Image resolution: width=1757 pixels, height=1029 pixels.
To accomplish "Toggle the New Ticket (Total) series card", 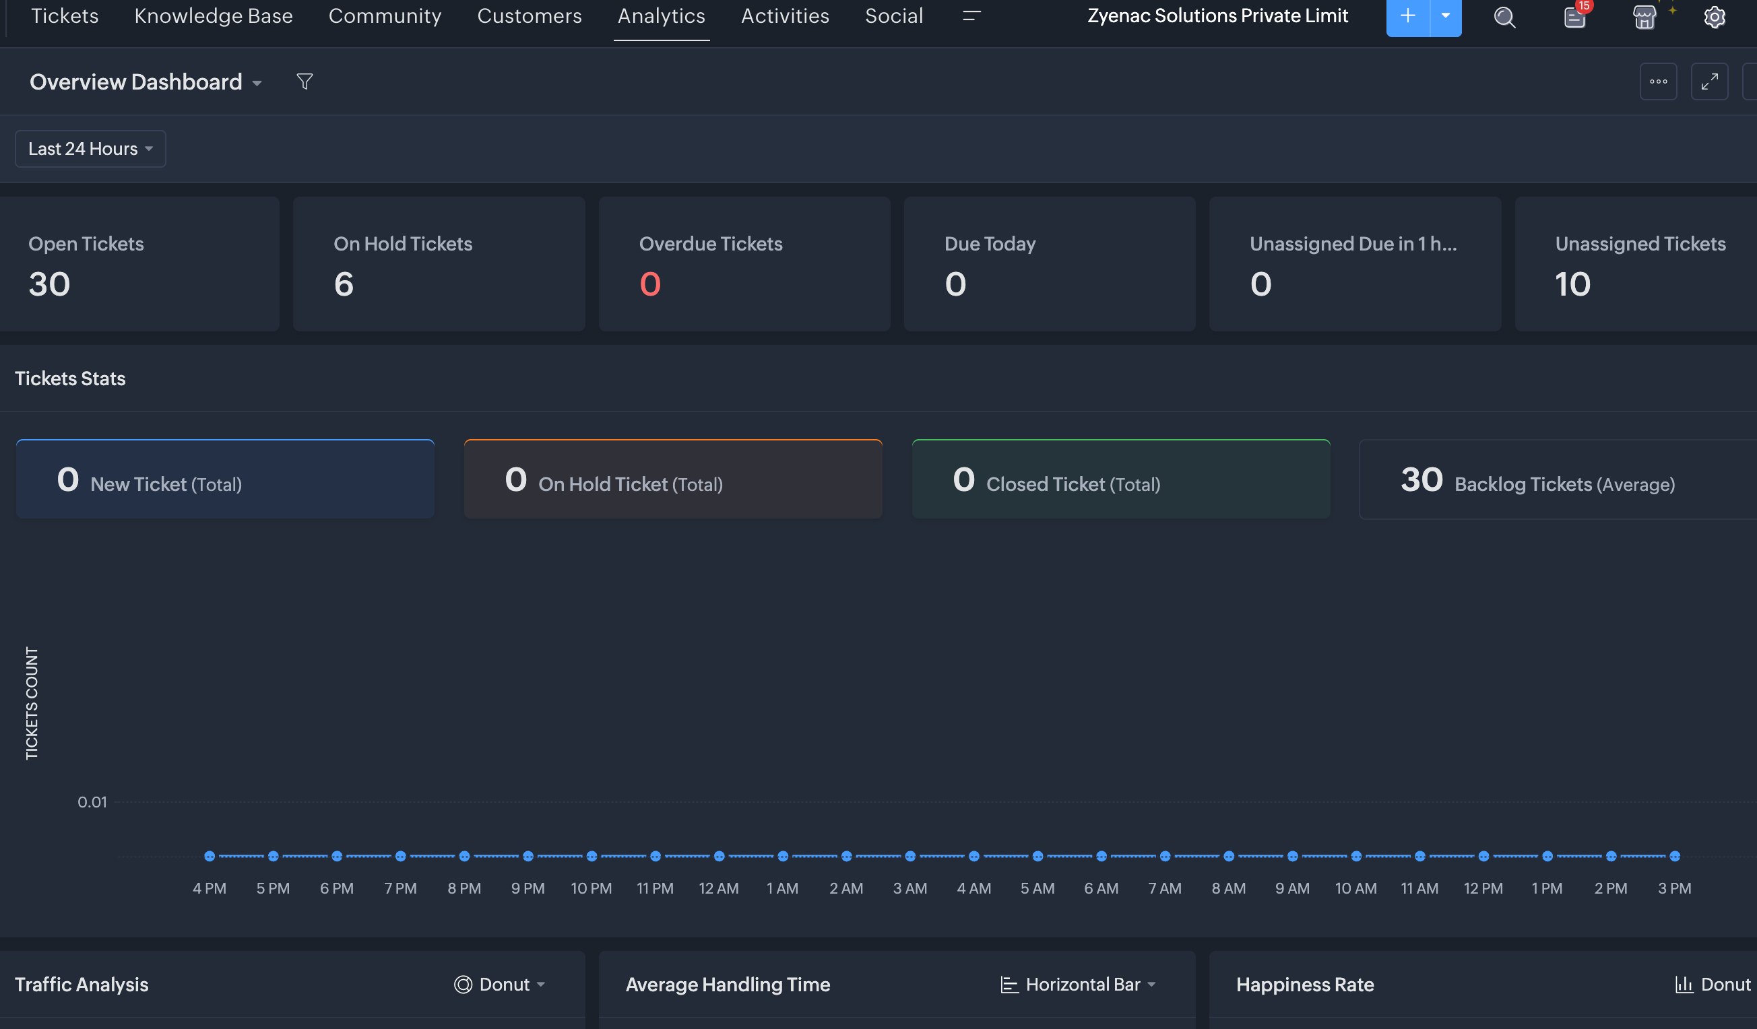I will pos(224,479).
